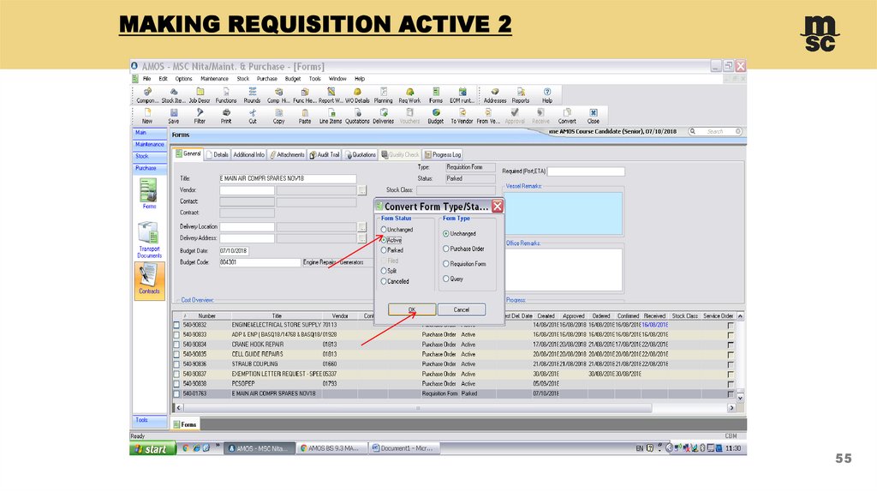Click the Filter toolbar icon

point(200,116)
